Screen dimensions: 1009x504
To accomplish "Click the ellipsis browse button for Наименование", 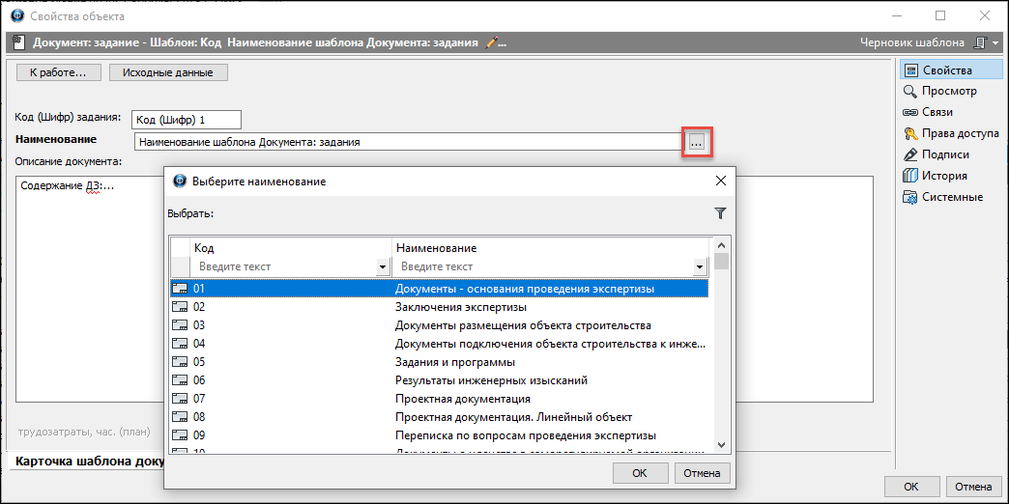I will pos(696,142).
